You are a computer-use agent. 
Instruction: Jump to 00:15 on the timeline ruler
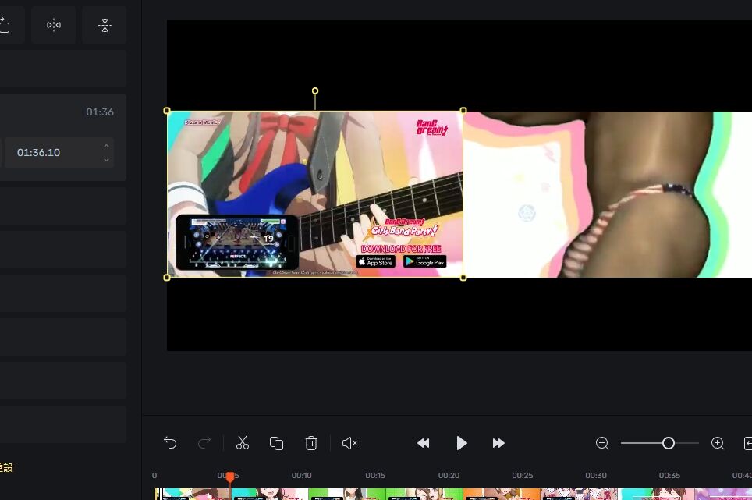(375, 476)
